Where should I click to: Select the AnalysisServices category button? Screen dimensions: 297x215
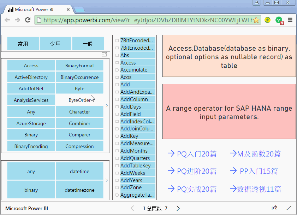[31, 100]
